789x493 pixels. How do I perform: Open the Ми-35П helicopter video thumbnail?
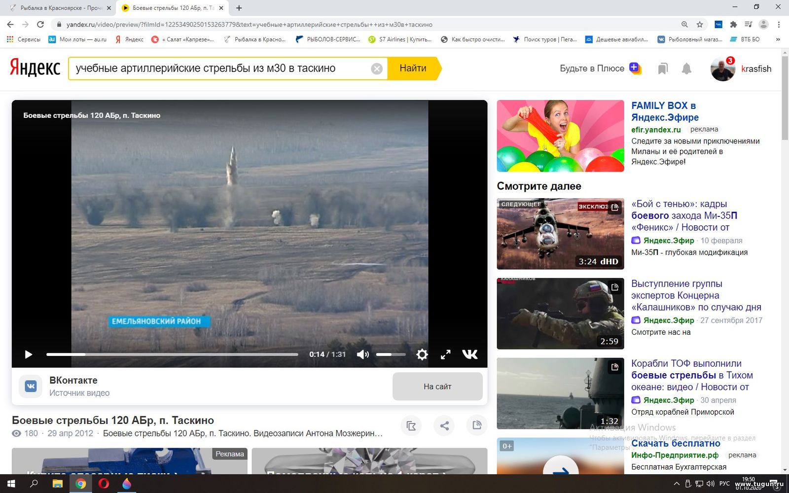[560, 234]
